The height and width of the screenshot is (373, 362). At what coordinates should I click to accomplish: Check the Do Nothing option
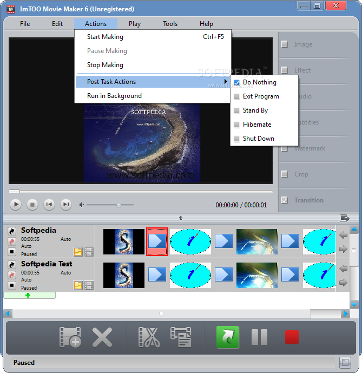coord(237,82)
